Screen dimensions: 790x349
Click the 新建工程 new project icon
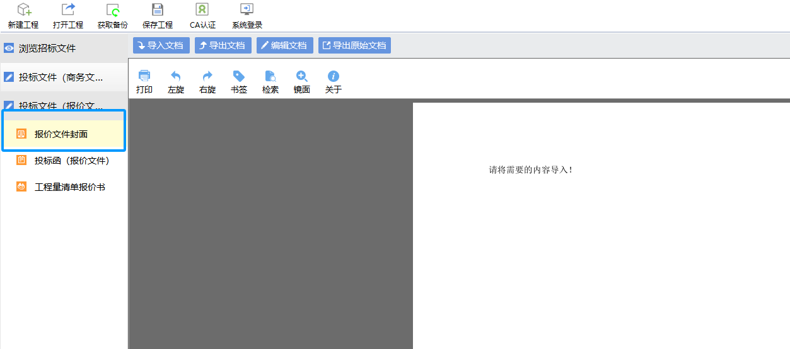coord(23,10)
